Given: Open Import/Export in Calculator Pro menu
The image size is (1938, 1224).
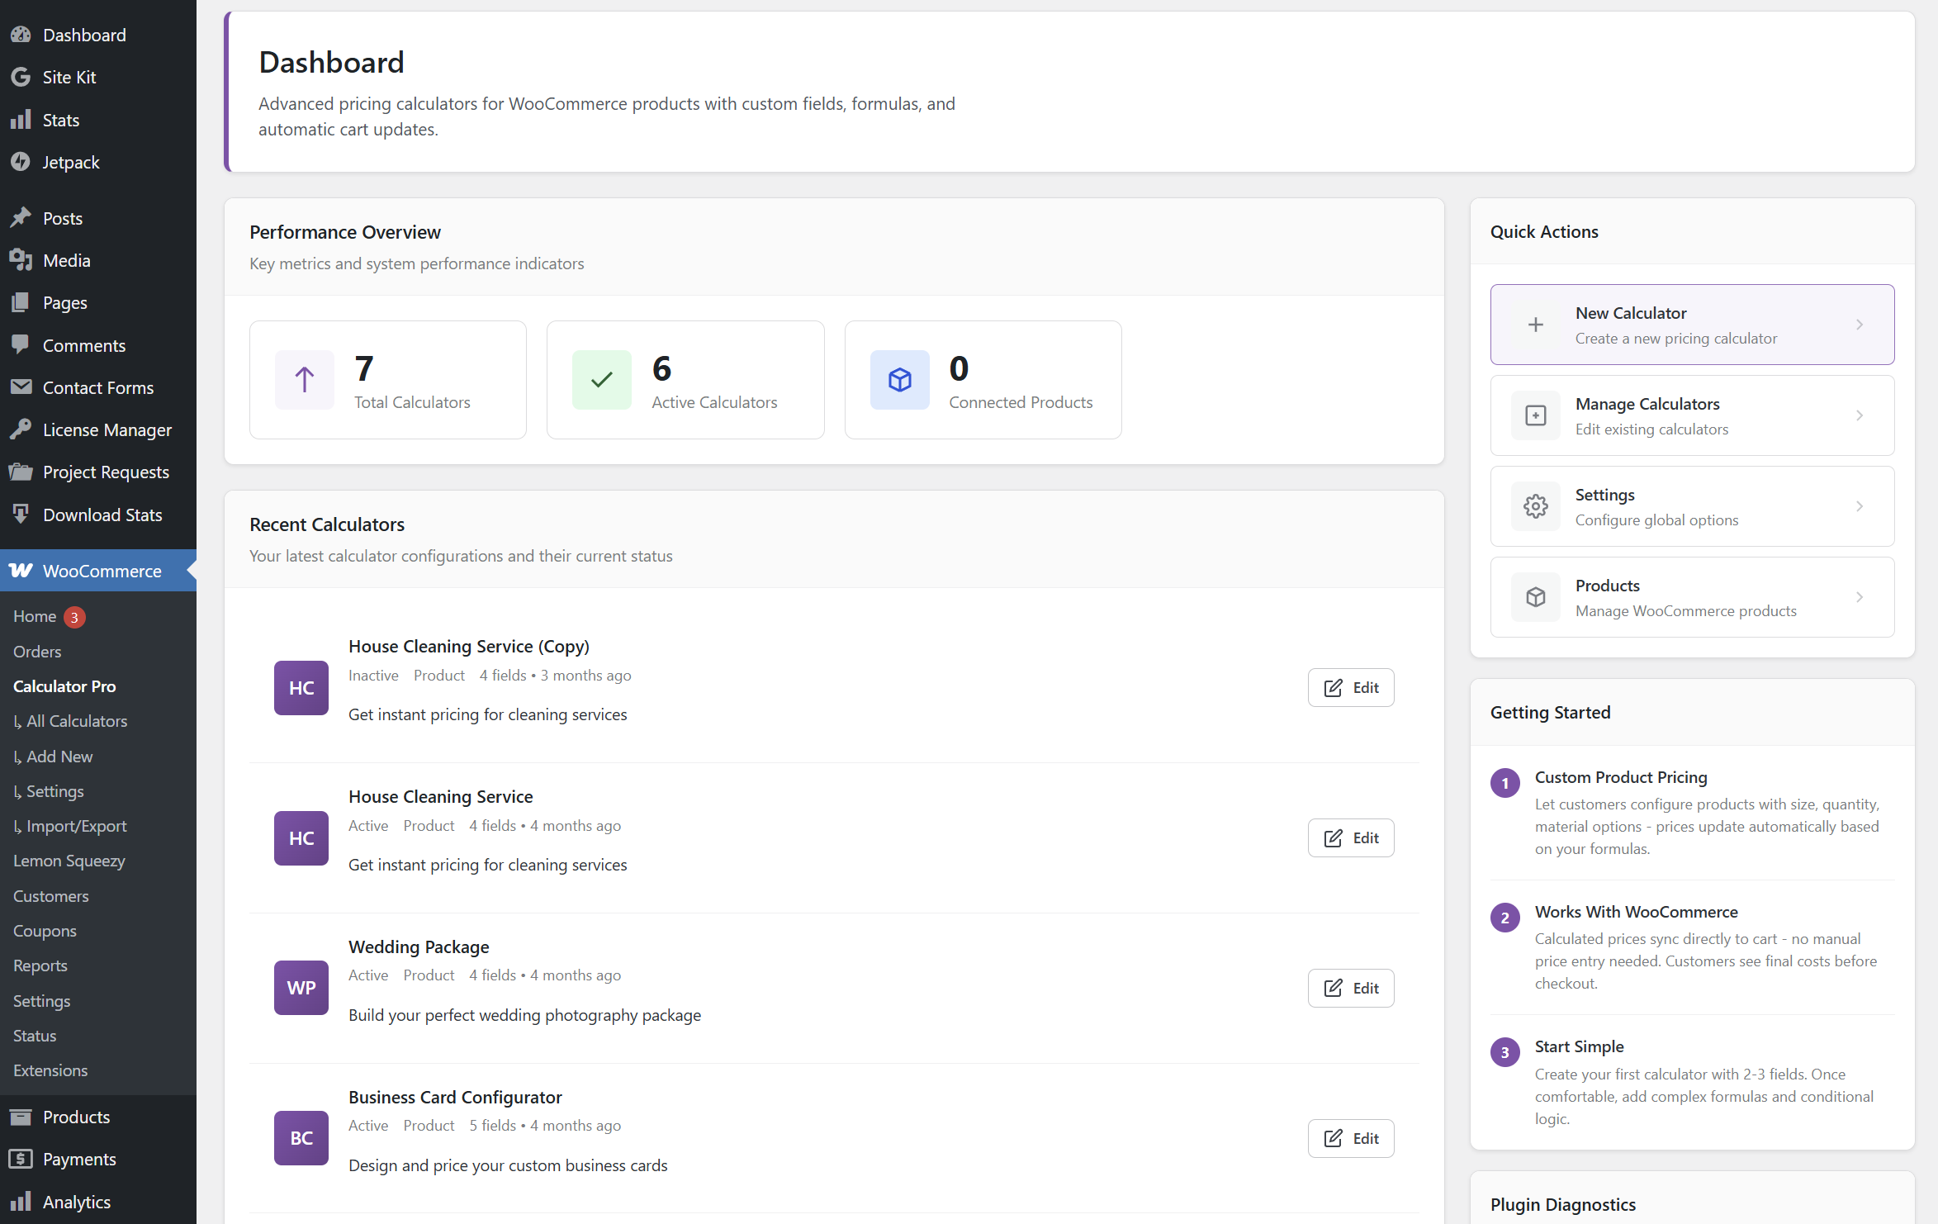Looking at the screenshot, I should point(76,826).
